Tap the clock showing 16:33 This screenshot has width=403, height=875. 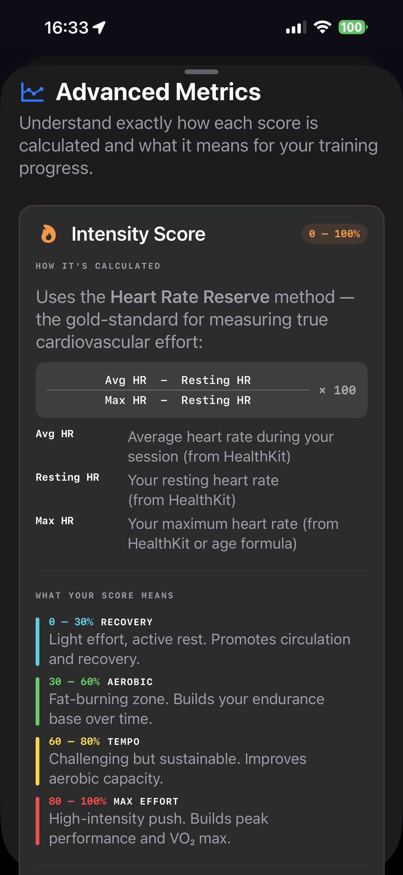click(67, 28)
